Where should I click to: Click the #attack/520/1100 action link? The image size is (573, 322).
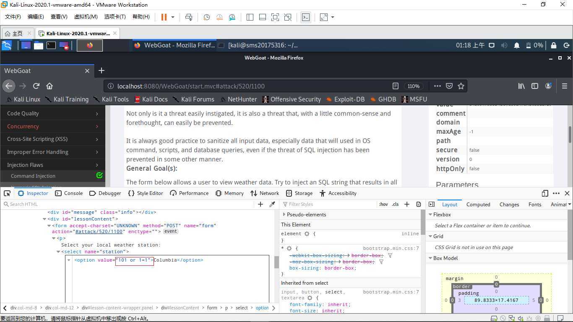point(99,231)
